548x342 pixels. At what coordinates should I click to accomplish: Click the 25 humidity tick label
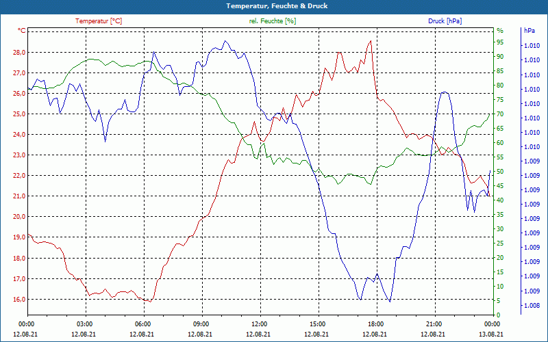500,244
